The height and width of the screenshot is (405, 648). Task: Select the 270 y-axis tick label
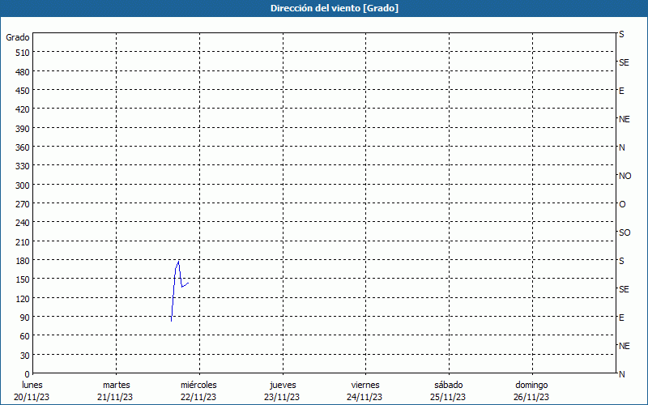click(x=23, y=204)
